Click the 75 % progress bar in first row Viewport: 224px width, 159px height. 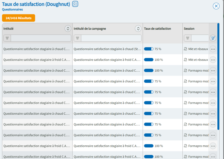pos(149,49)
